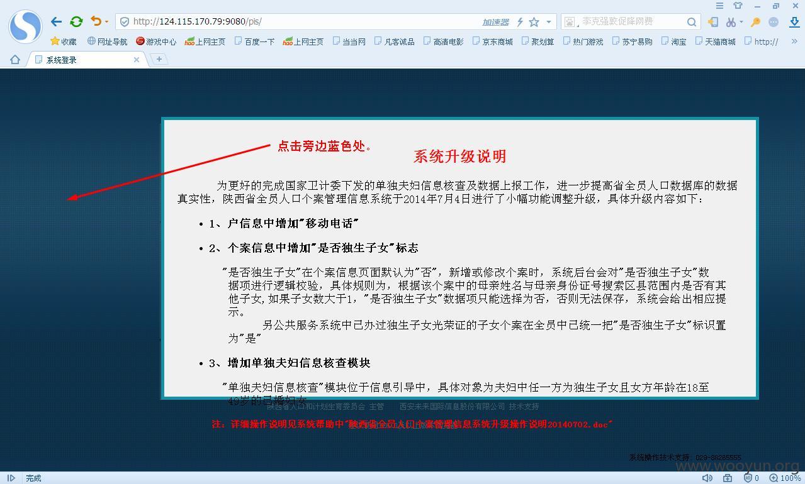Viewport: 805px width, 484px height.
Task: Open the second 上网主页 bookmark
Action: [303, 41]
